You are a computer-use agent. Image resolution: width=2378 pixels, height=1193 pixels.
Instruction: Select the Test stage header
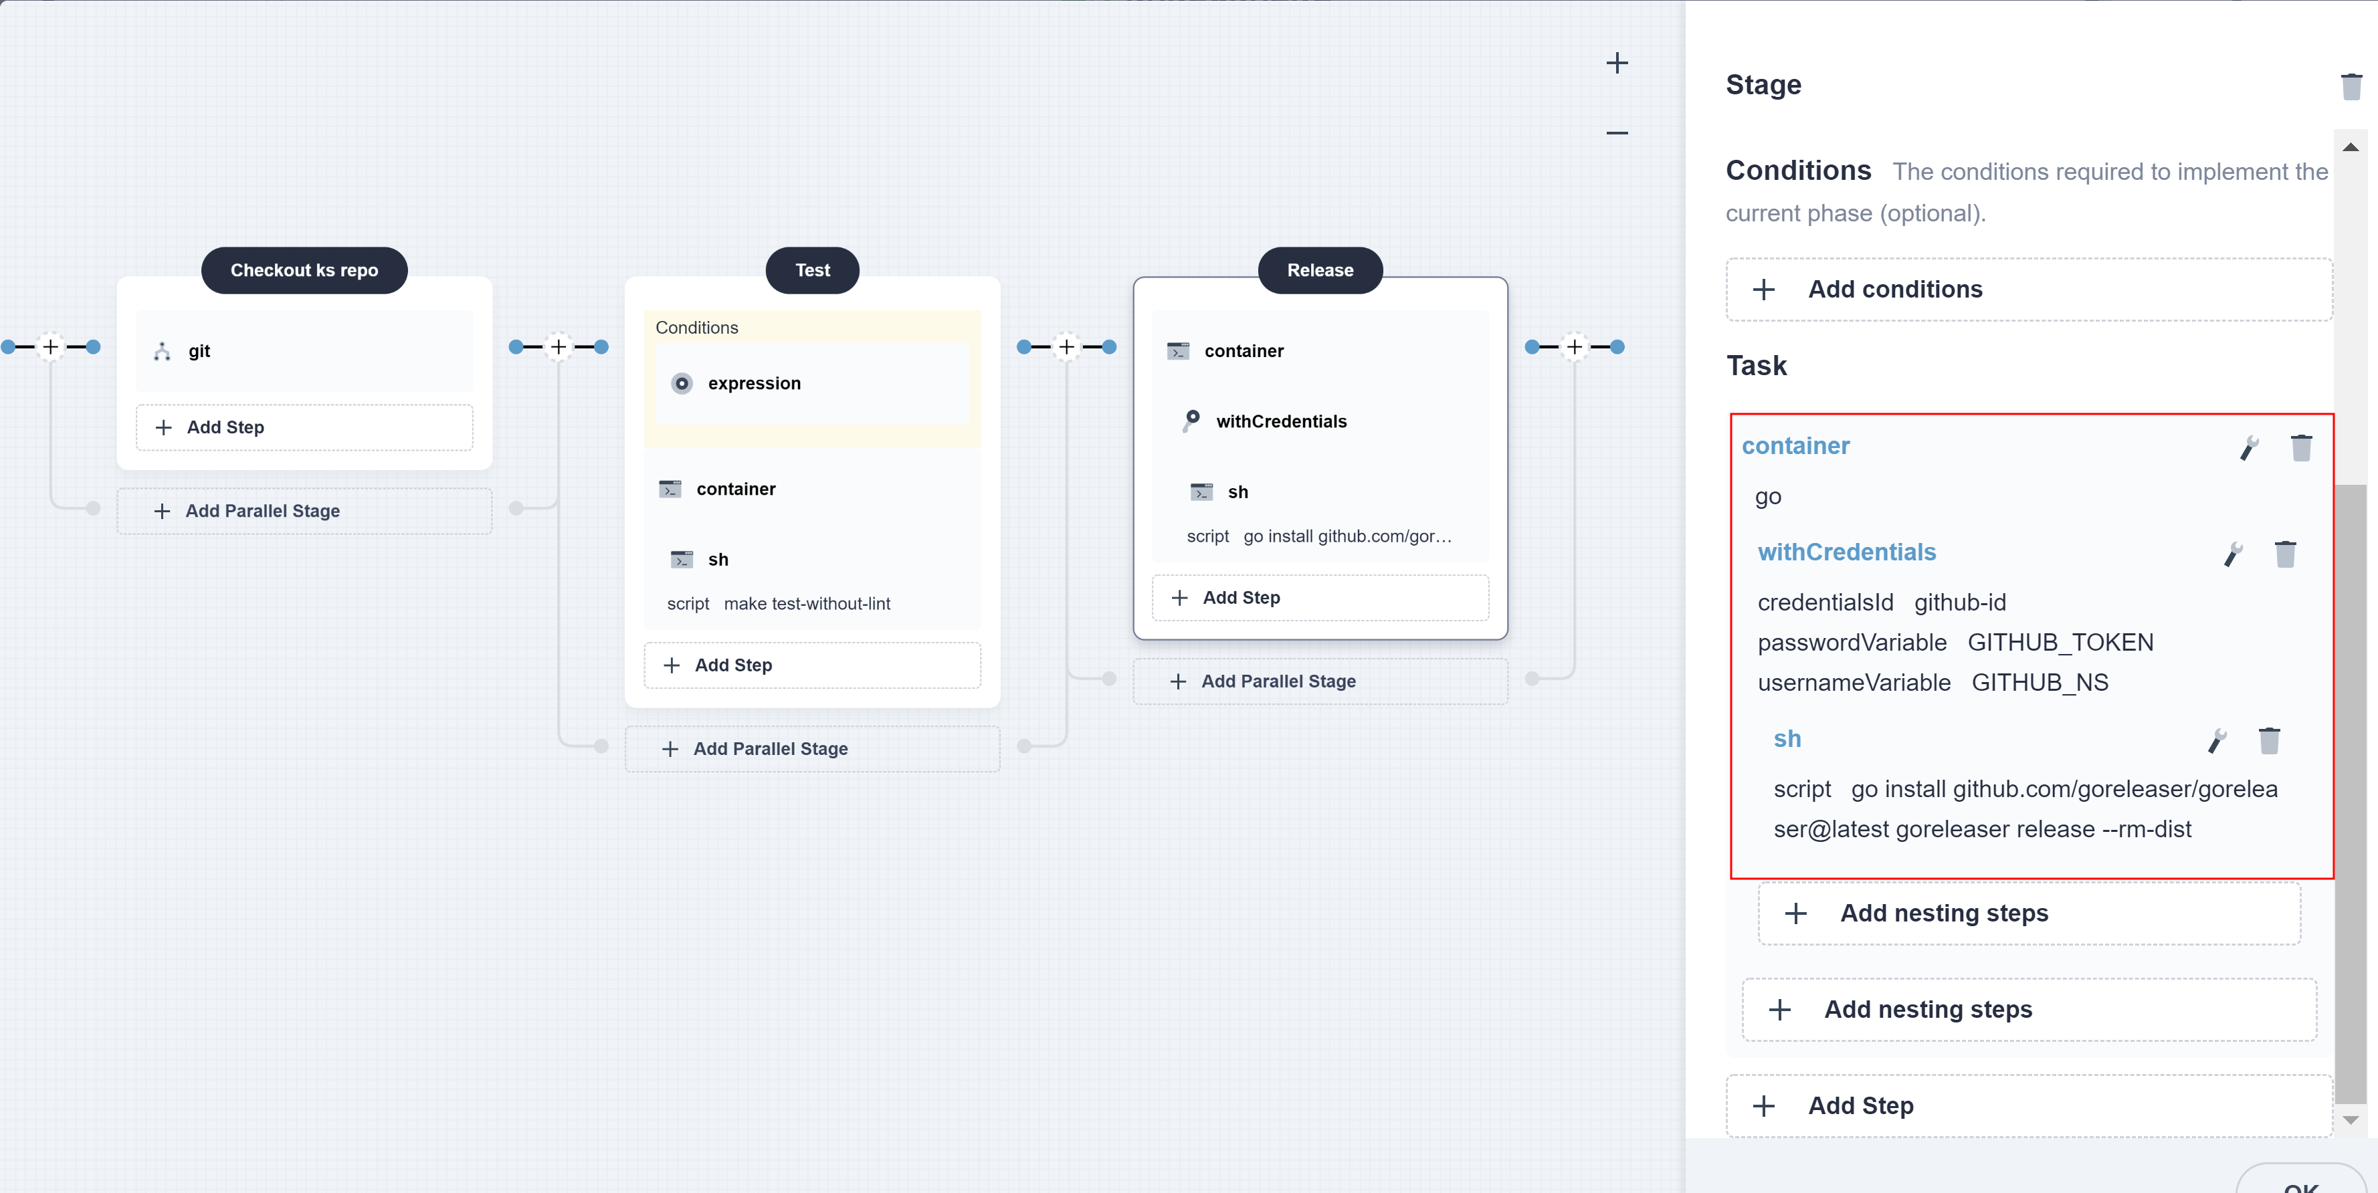(811, 270)
